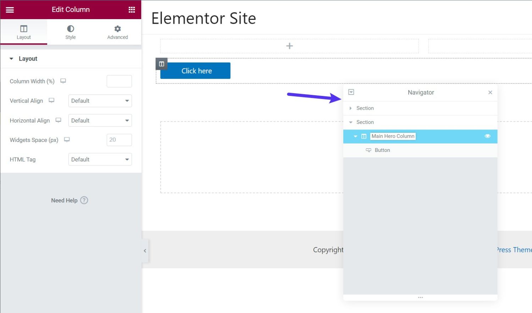The image size is (532, 313).
Task: Click the Button widget icon in Navigator
Action: (368, 150)
